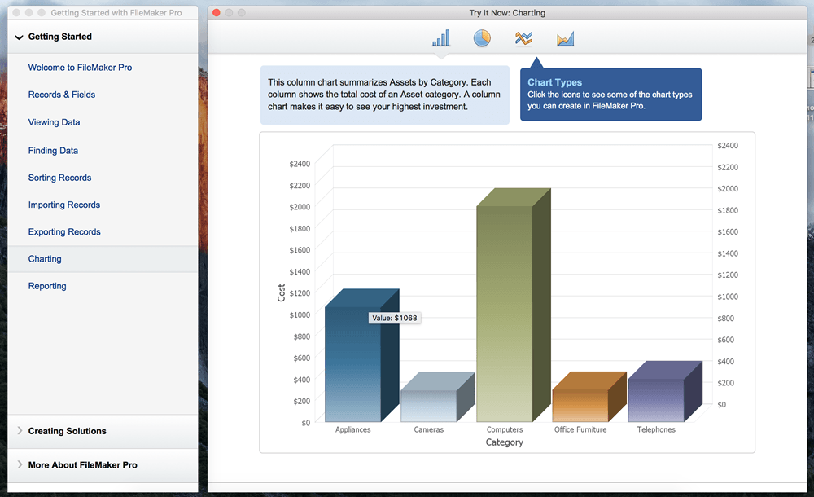This screenshot has height=497, width=814.
Task: Select the line chart icon
Action: [x=523, y=38]
